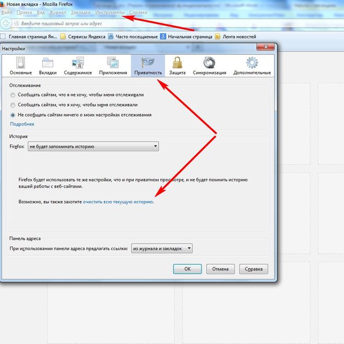344x344 pixels.
Task: Open the Приложения settings tab
Action: tap(113, 66)
